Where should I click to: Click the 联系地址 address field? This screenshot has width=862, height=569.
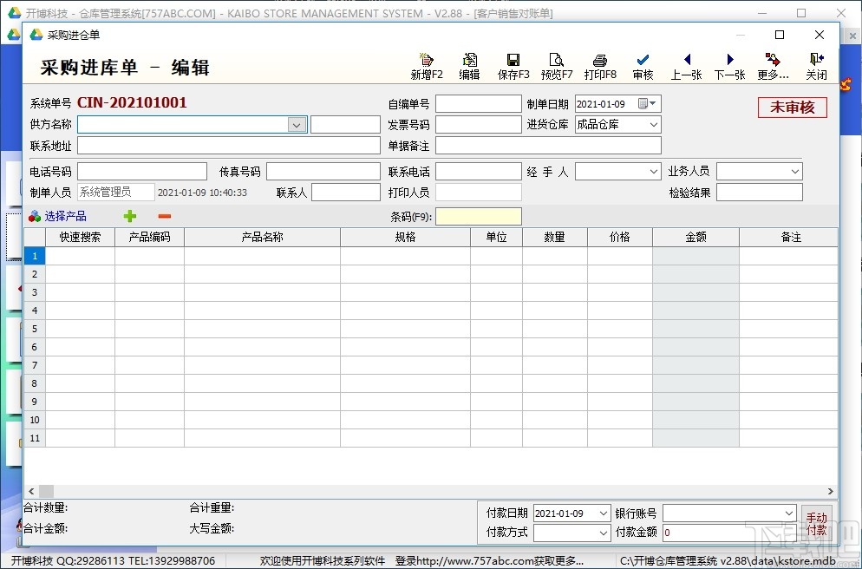(229, 146)
